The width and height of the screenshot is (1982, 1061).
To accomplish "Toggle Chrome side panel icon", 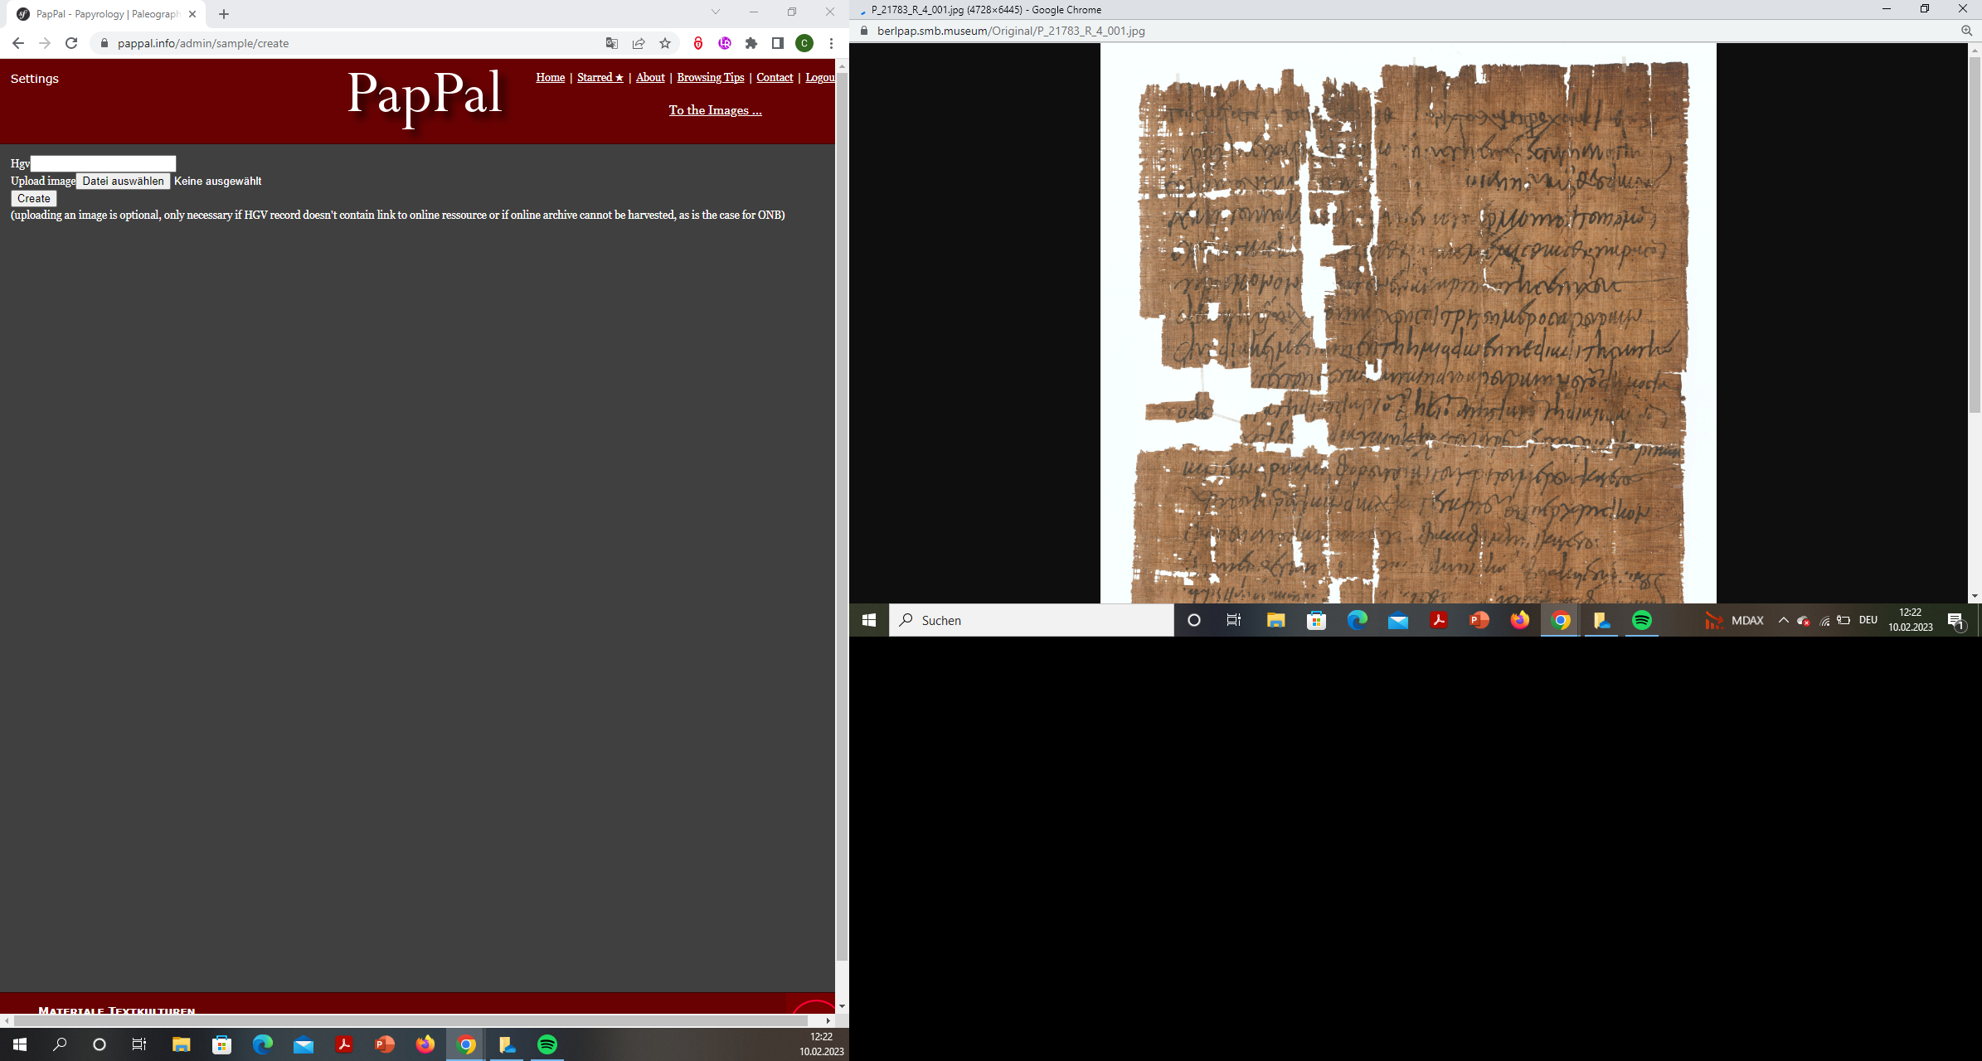I will 778,43.
